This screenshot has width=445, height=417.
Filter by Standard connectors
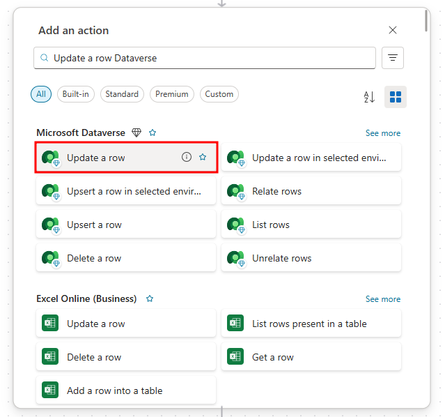coord(122,94)
